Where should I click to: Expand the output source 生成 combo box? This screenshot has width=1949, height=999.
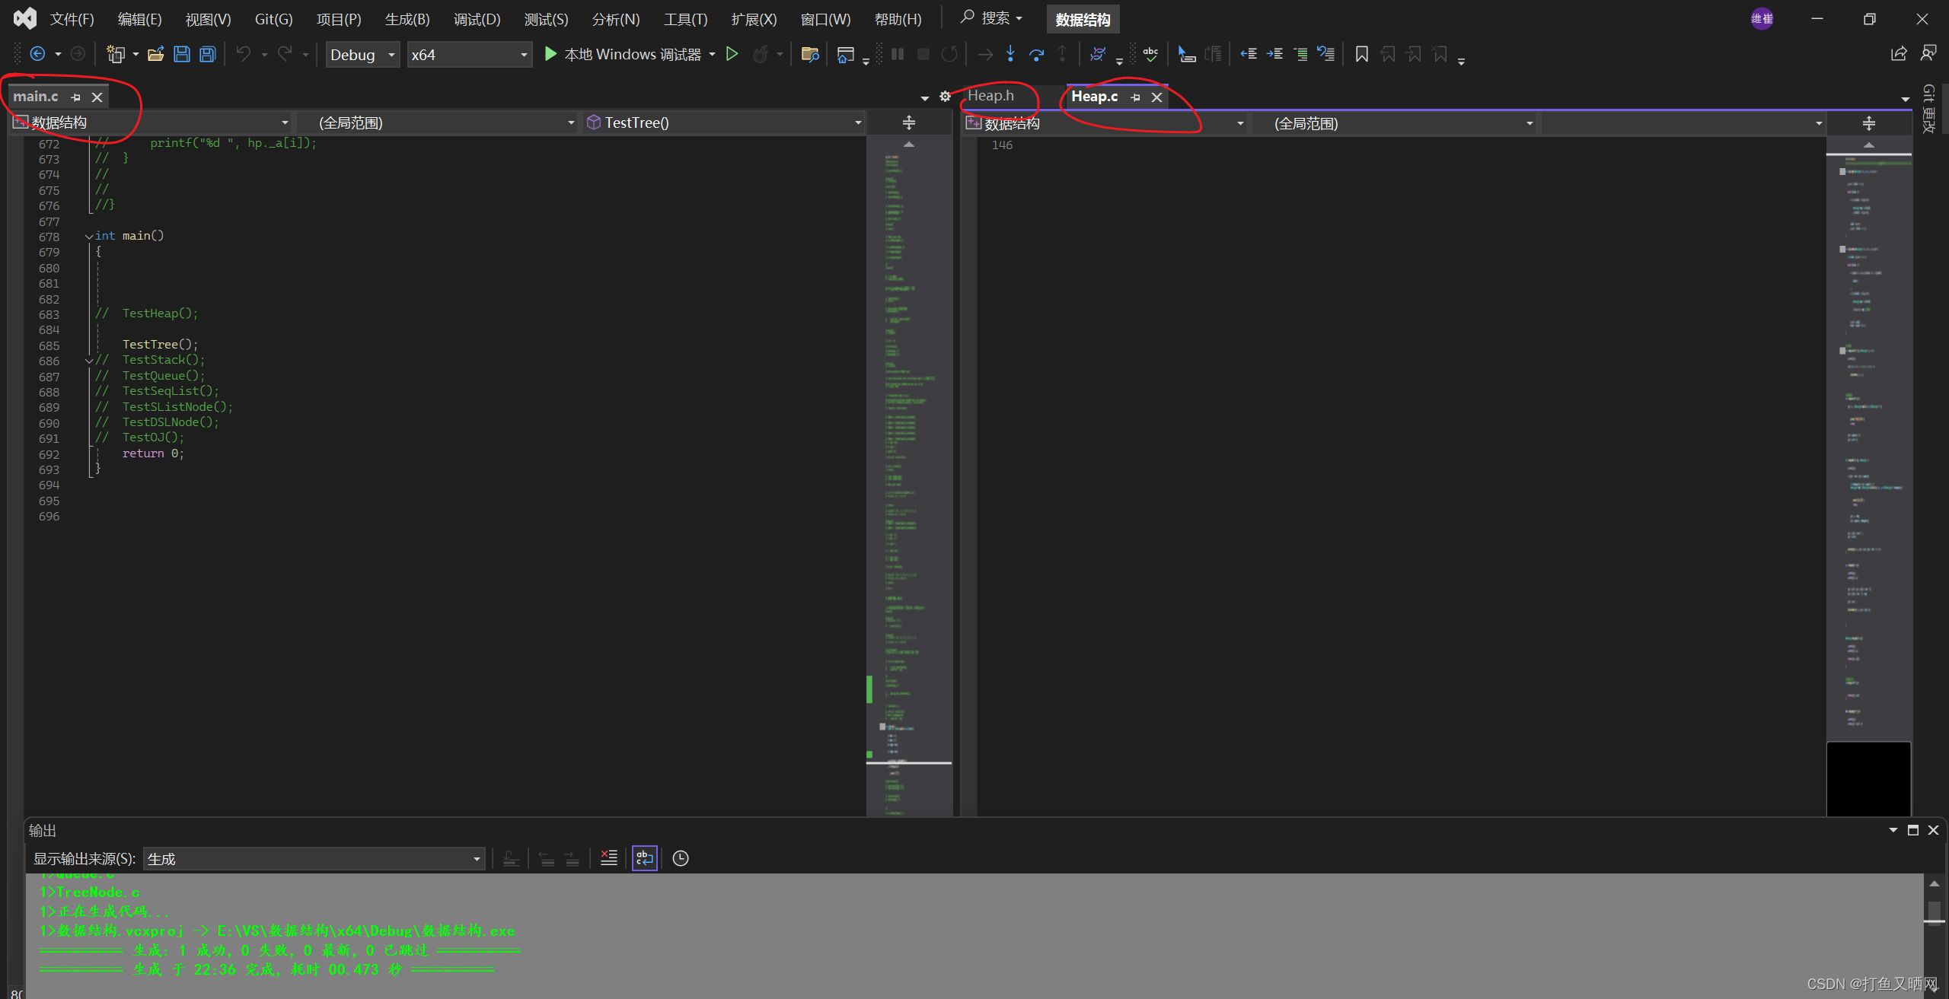(x=314, y=859)
